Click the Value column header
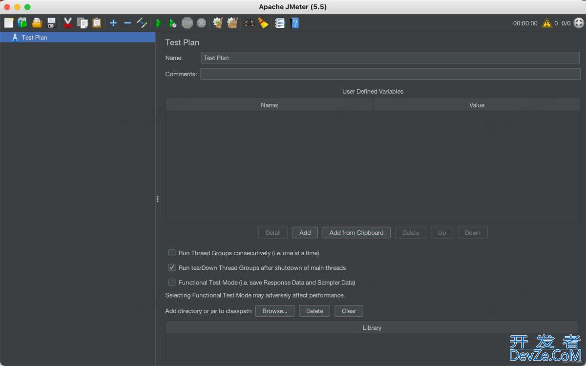 (x=477, y=105)
